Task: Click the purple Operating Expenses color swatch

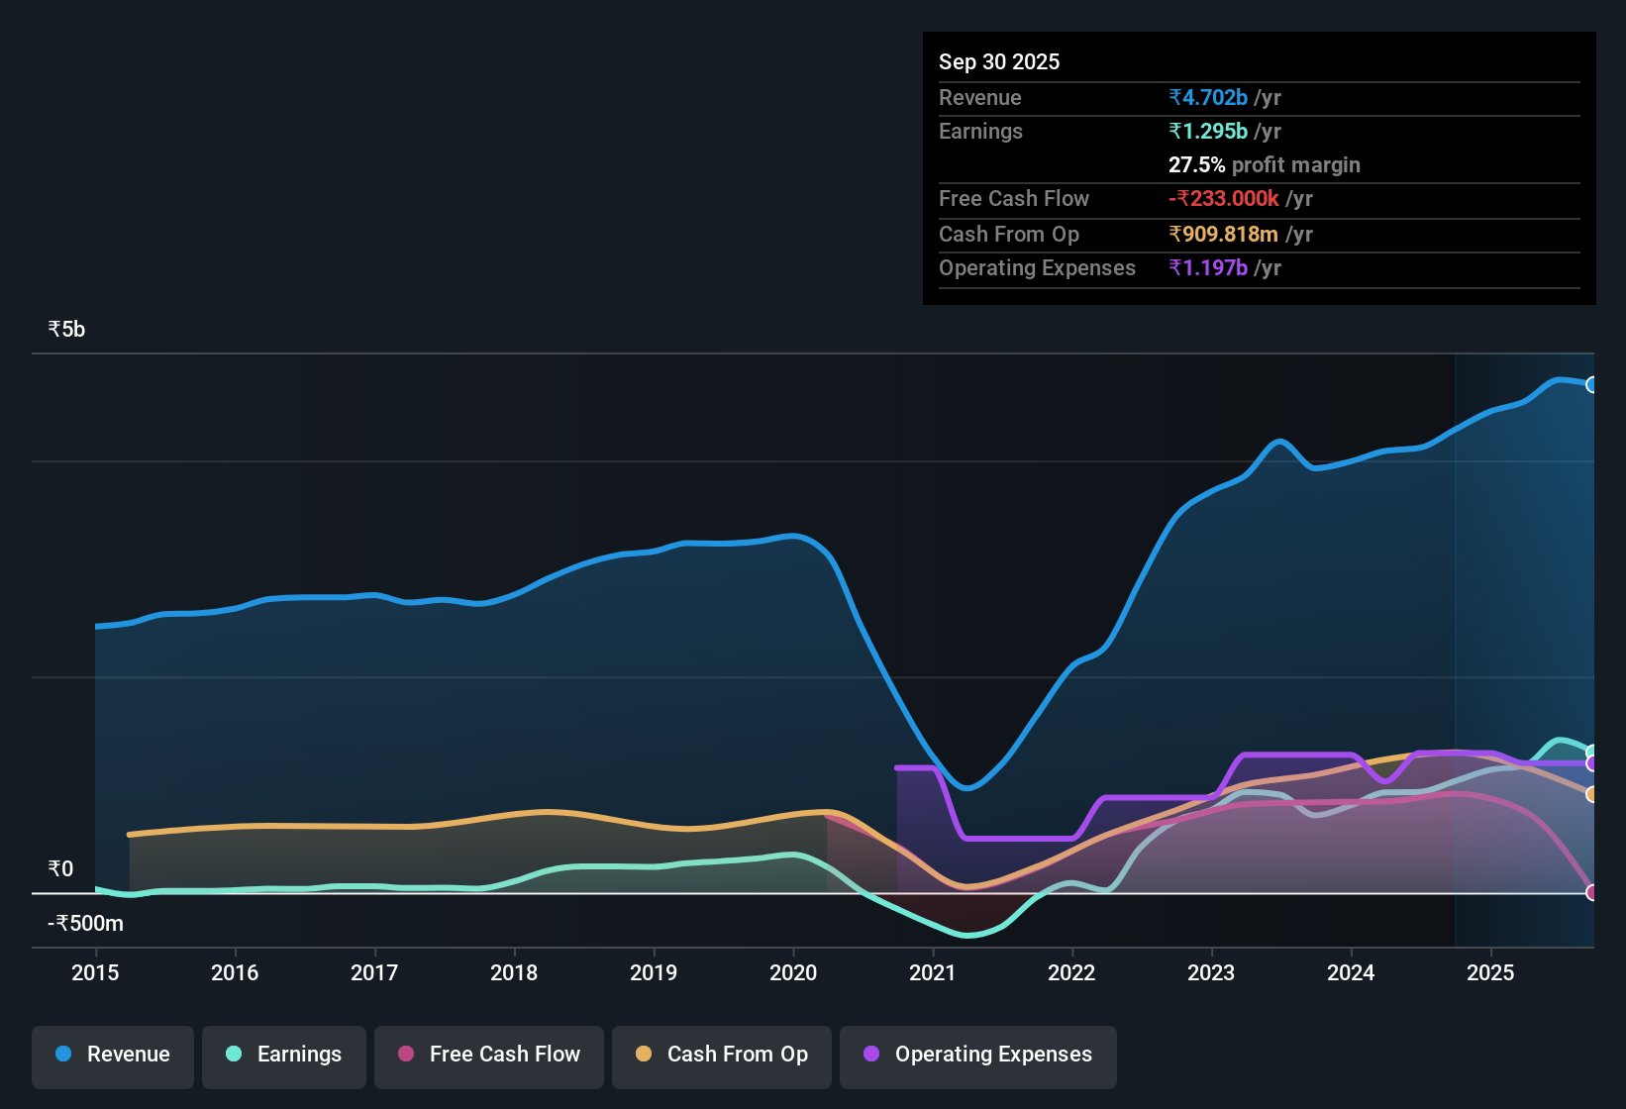Action: click(872, 1055)
